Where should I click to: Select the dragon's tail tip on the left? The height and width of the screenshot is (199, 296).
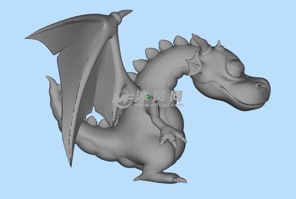point(49,80)
